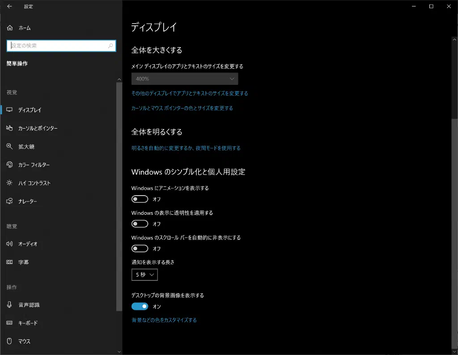
Task: Click the search magnifier icon in 設定の検索
Action: pos(110,46)
